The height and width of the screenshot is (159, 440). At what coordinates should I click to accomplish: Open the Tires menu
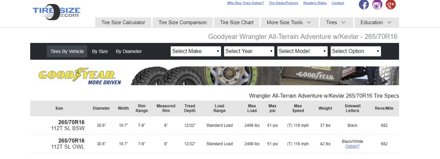(336, 22)
